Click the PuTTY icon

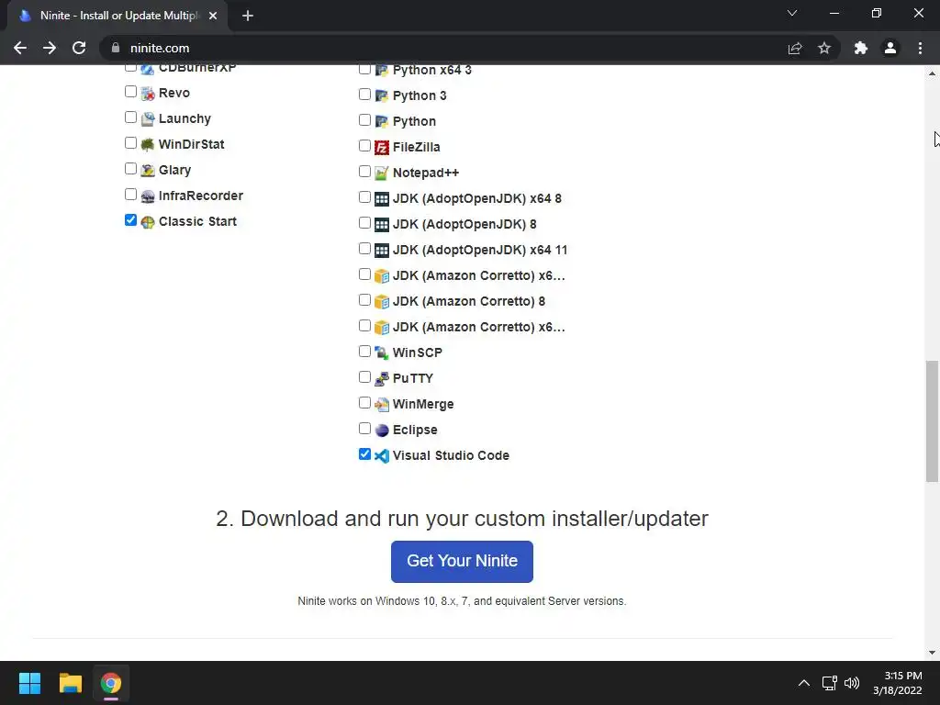[x=381, y=379]
